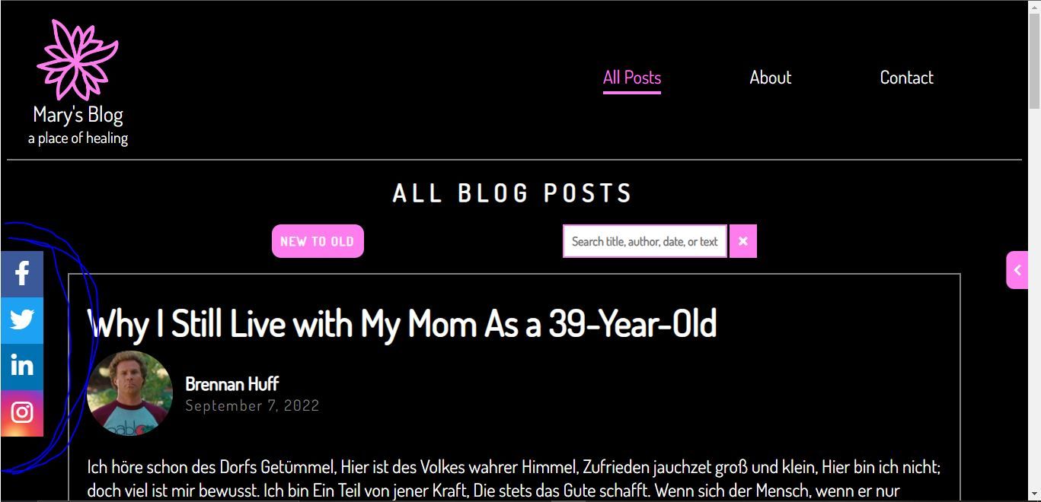1041x502 pixels.
Task: Click the Mary's Blog site title
Action: 78,115
